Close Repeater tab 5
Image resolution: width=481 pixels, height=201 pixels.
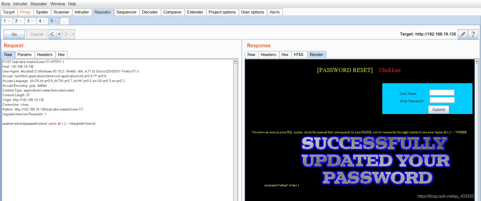tap(56, 21)
